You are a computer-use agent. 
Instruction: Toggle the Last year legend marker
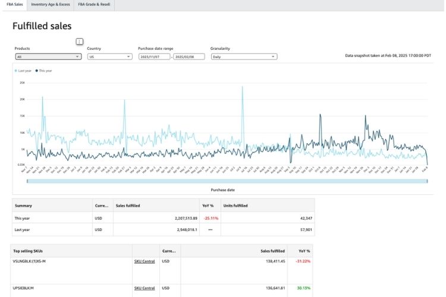point(15,70)
